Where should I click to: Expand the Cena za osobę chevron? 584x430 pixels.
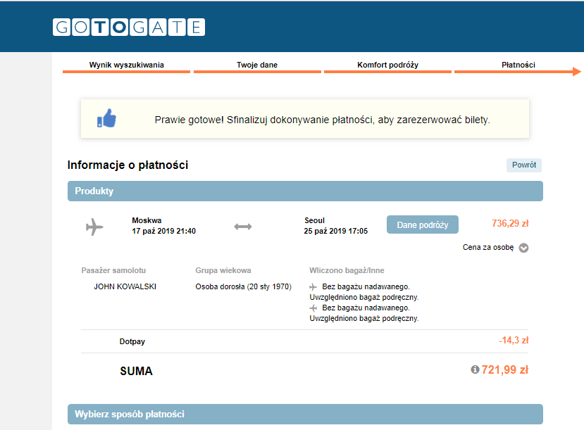tap(523, 248)
